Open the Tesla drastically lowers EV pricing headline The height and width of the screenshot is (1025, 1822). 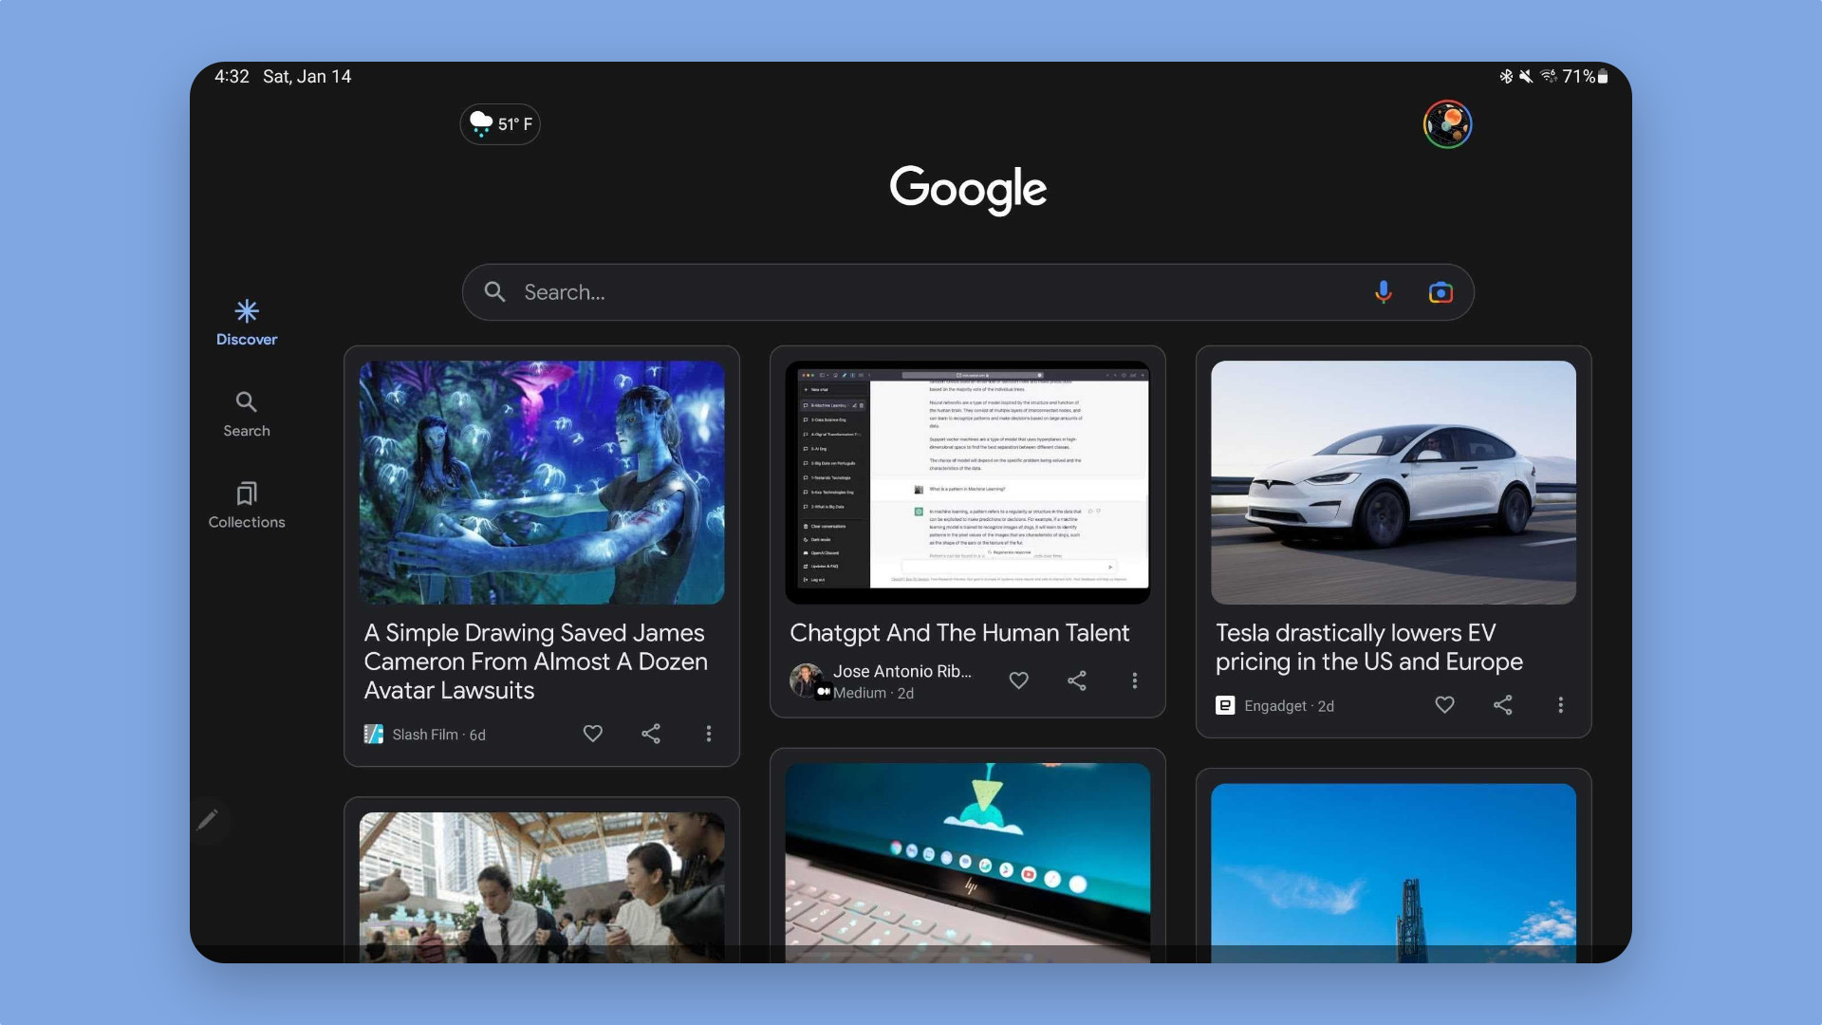pos(1368,647)
